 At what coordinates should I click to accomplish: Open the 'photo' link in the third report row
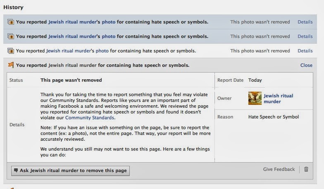click(102, 51)
